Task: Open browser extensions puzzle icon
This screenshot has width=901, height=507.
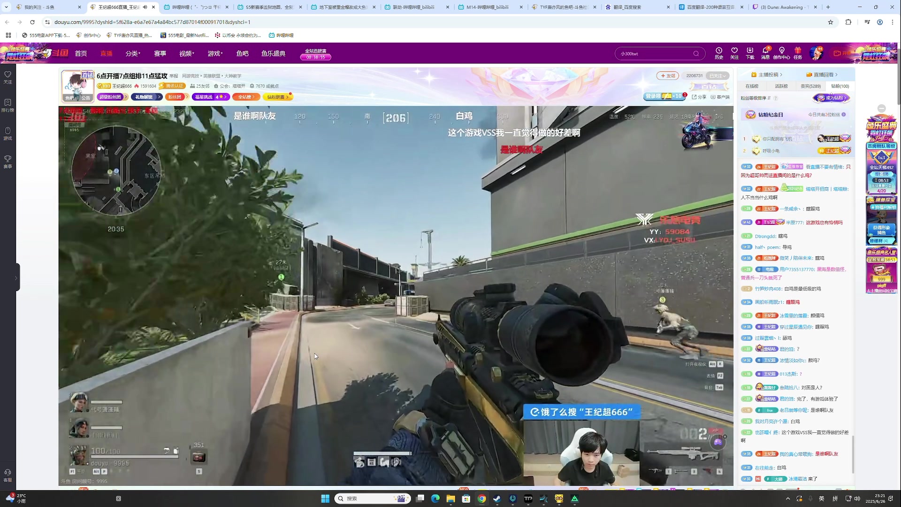Action: (848, 22)
